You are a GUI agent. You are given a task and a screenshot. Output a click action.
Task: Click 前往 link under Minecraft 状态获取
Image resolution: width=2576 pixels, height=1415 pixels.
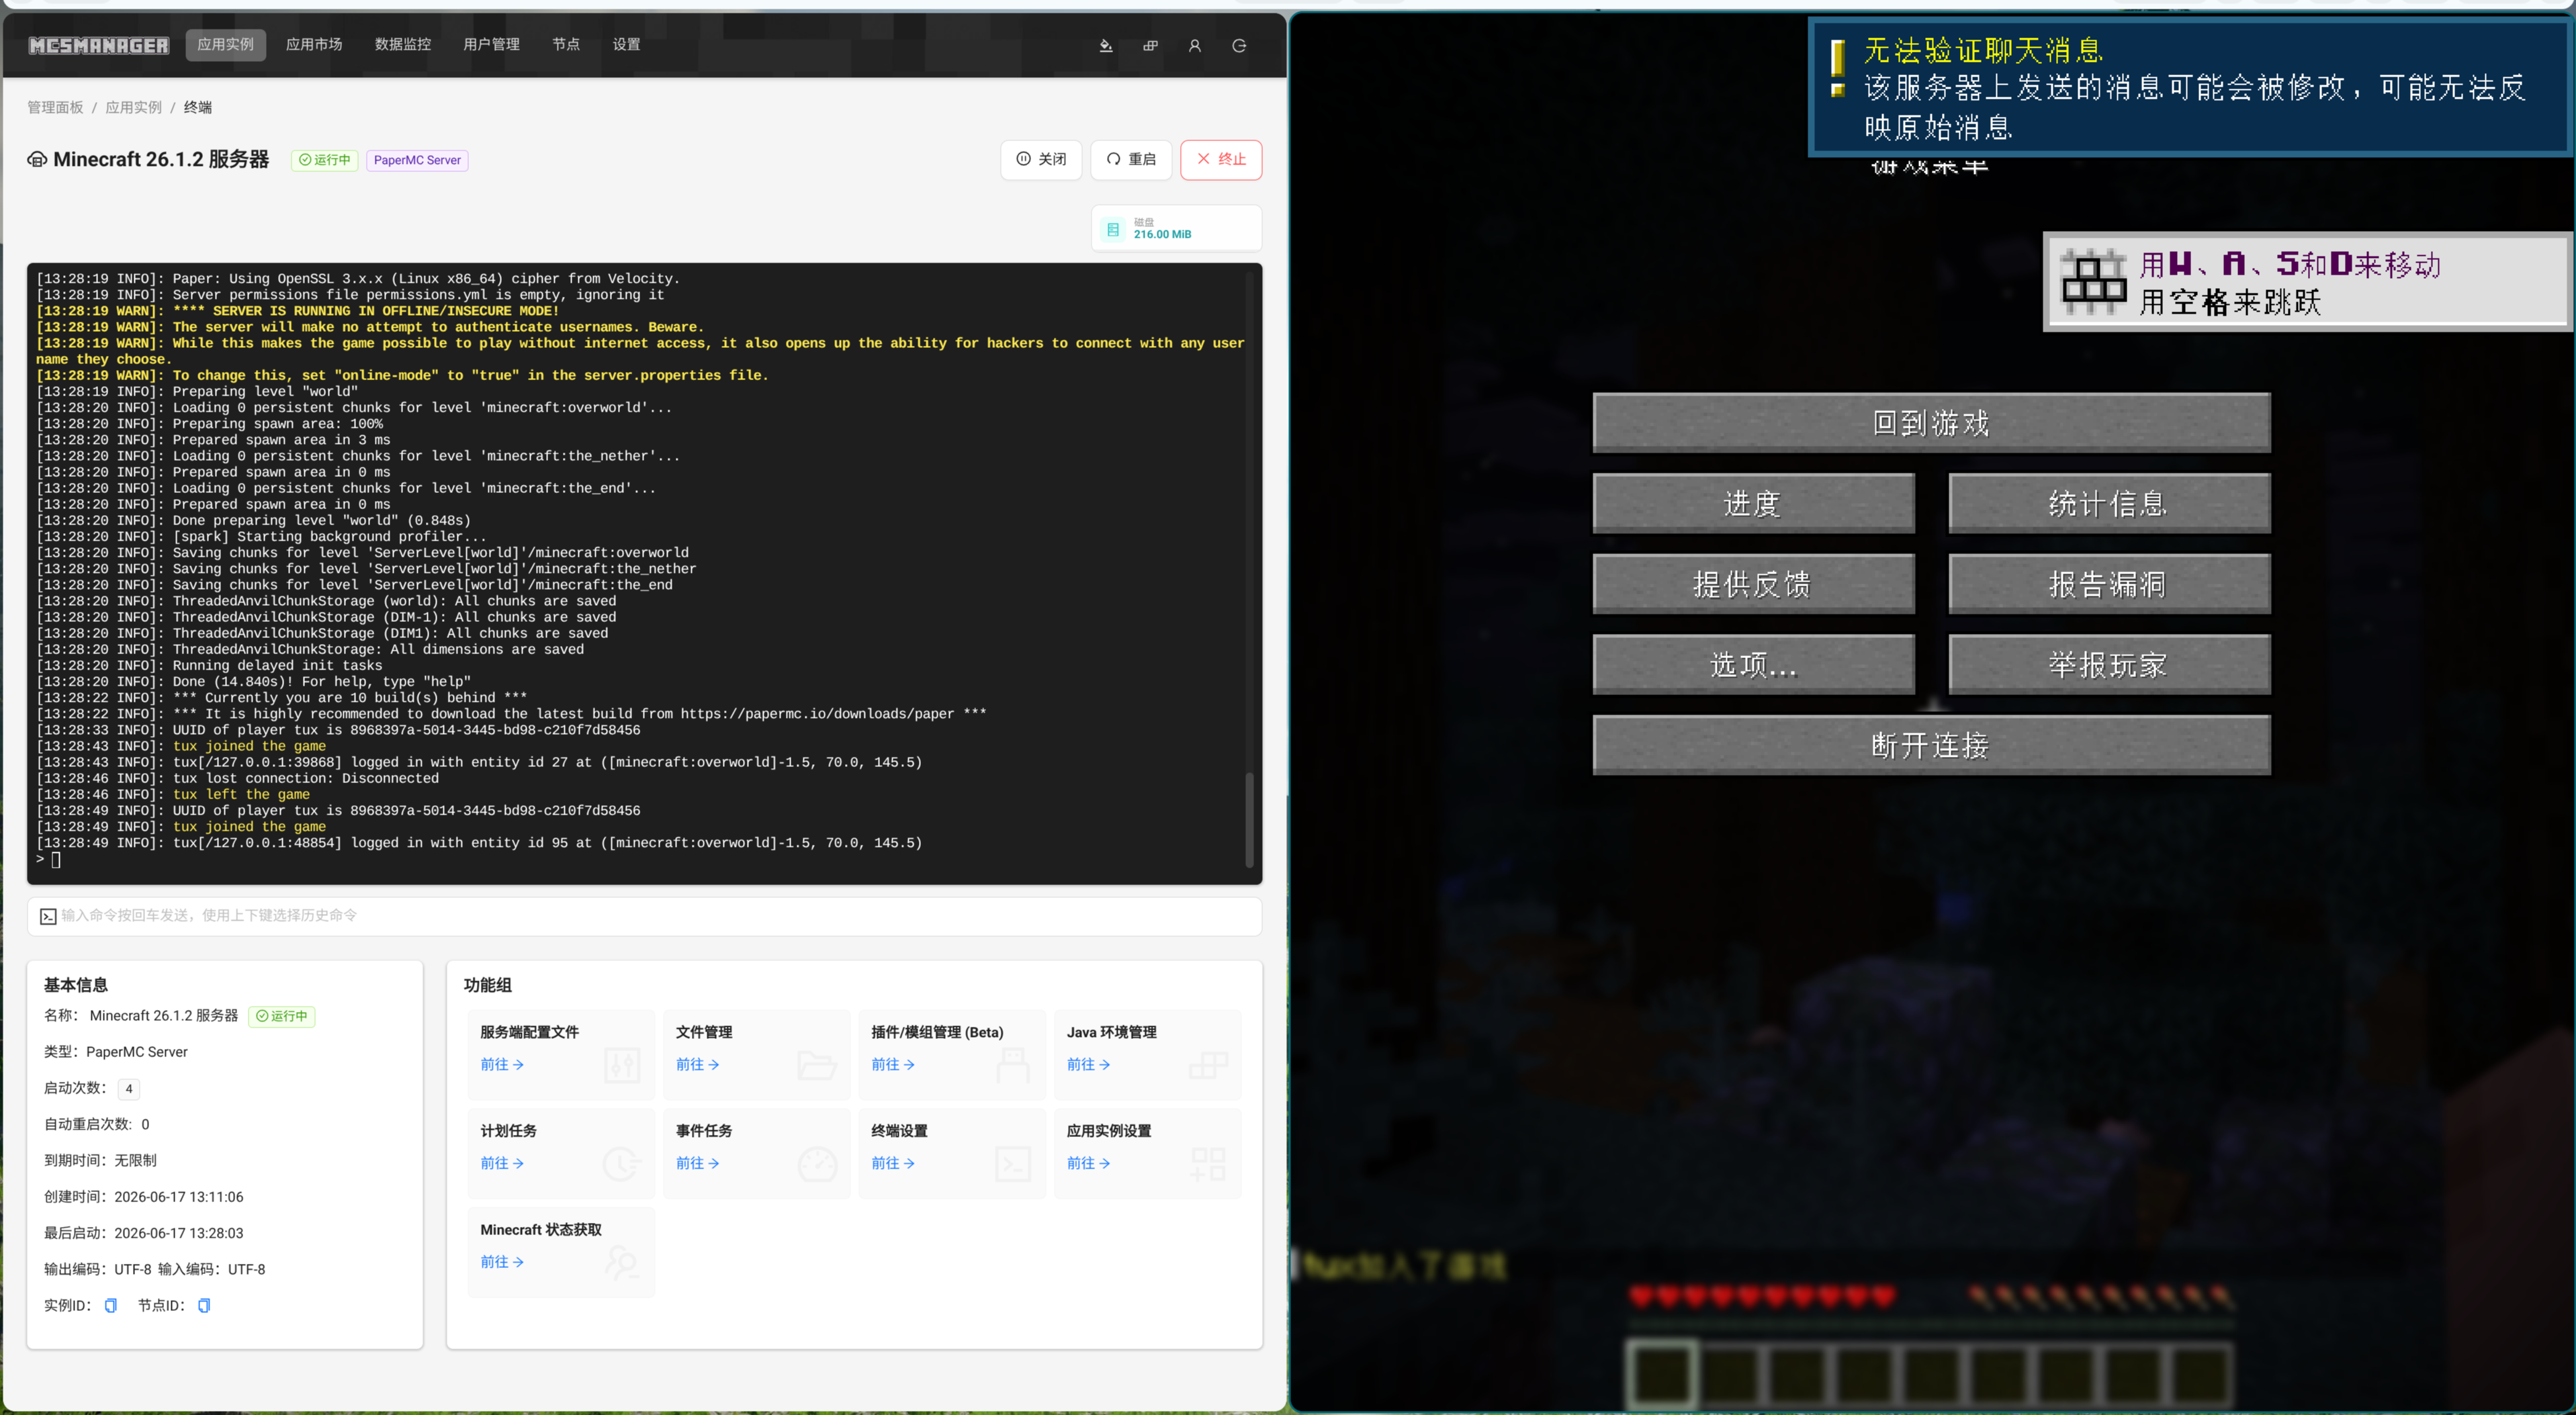[502, 1262]
